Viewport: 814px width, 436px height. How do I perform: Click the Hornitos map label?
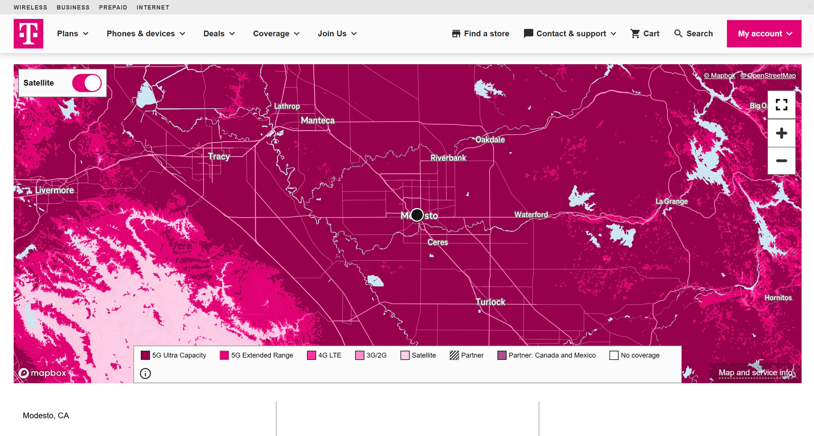[x=778, y=298]
